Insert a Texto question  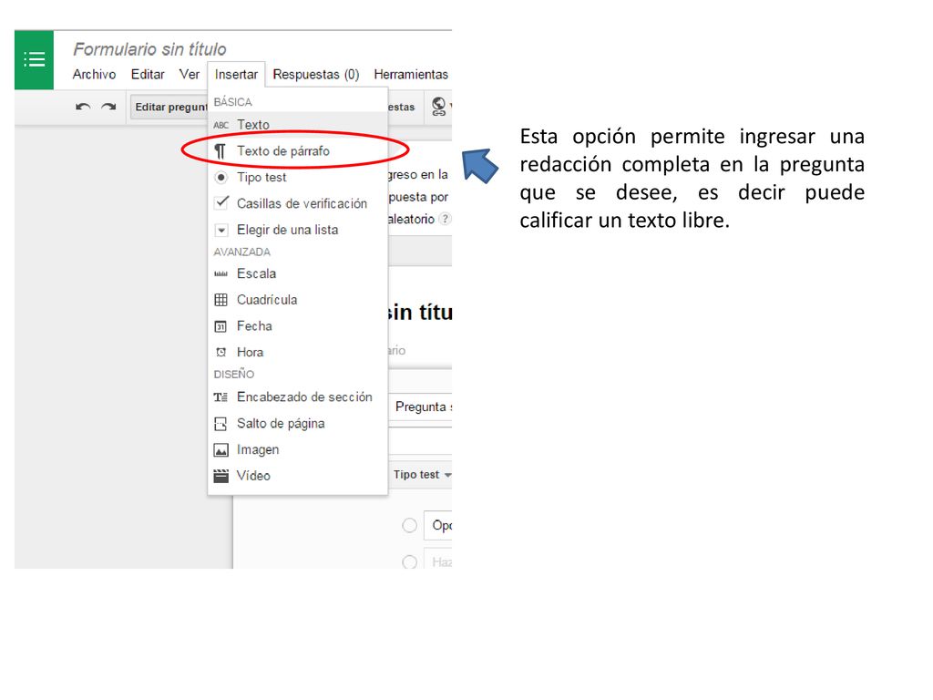298,125
